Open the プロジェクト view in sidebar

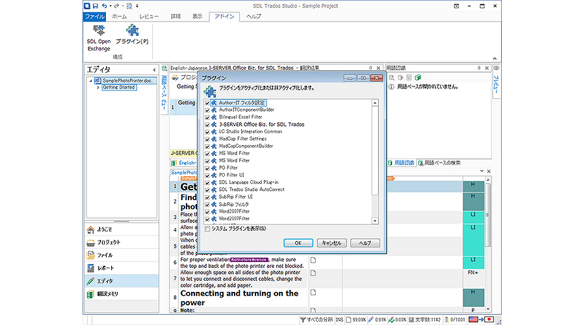pyautogui.click(x=122, y=242)
